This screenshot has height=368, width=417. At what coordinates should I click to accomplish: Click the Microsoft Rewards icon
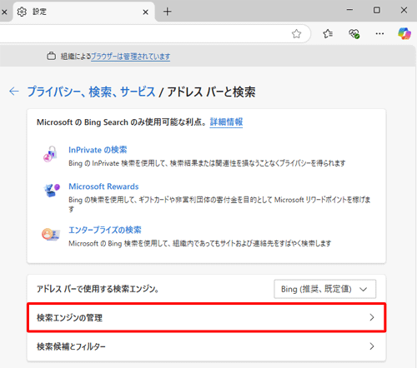pyautogui.click(x=52, y=191)
